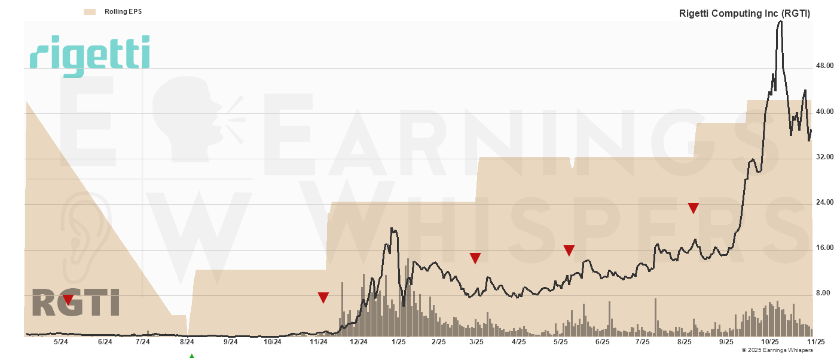Click the 1/25 date axis label
837x358 pixels.
pyautogui.click(x=399, y=342)
